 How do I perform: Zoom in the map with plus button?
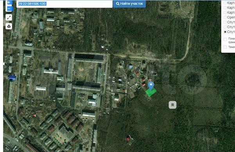coord(9,3)
